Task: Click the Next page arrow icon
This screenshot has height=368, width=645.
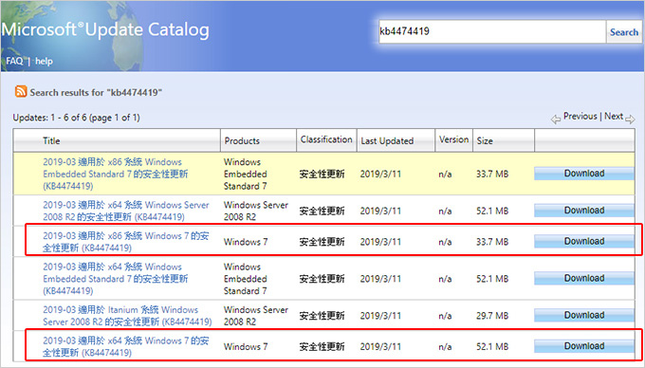Action: (x=630, y=120)
